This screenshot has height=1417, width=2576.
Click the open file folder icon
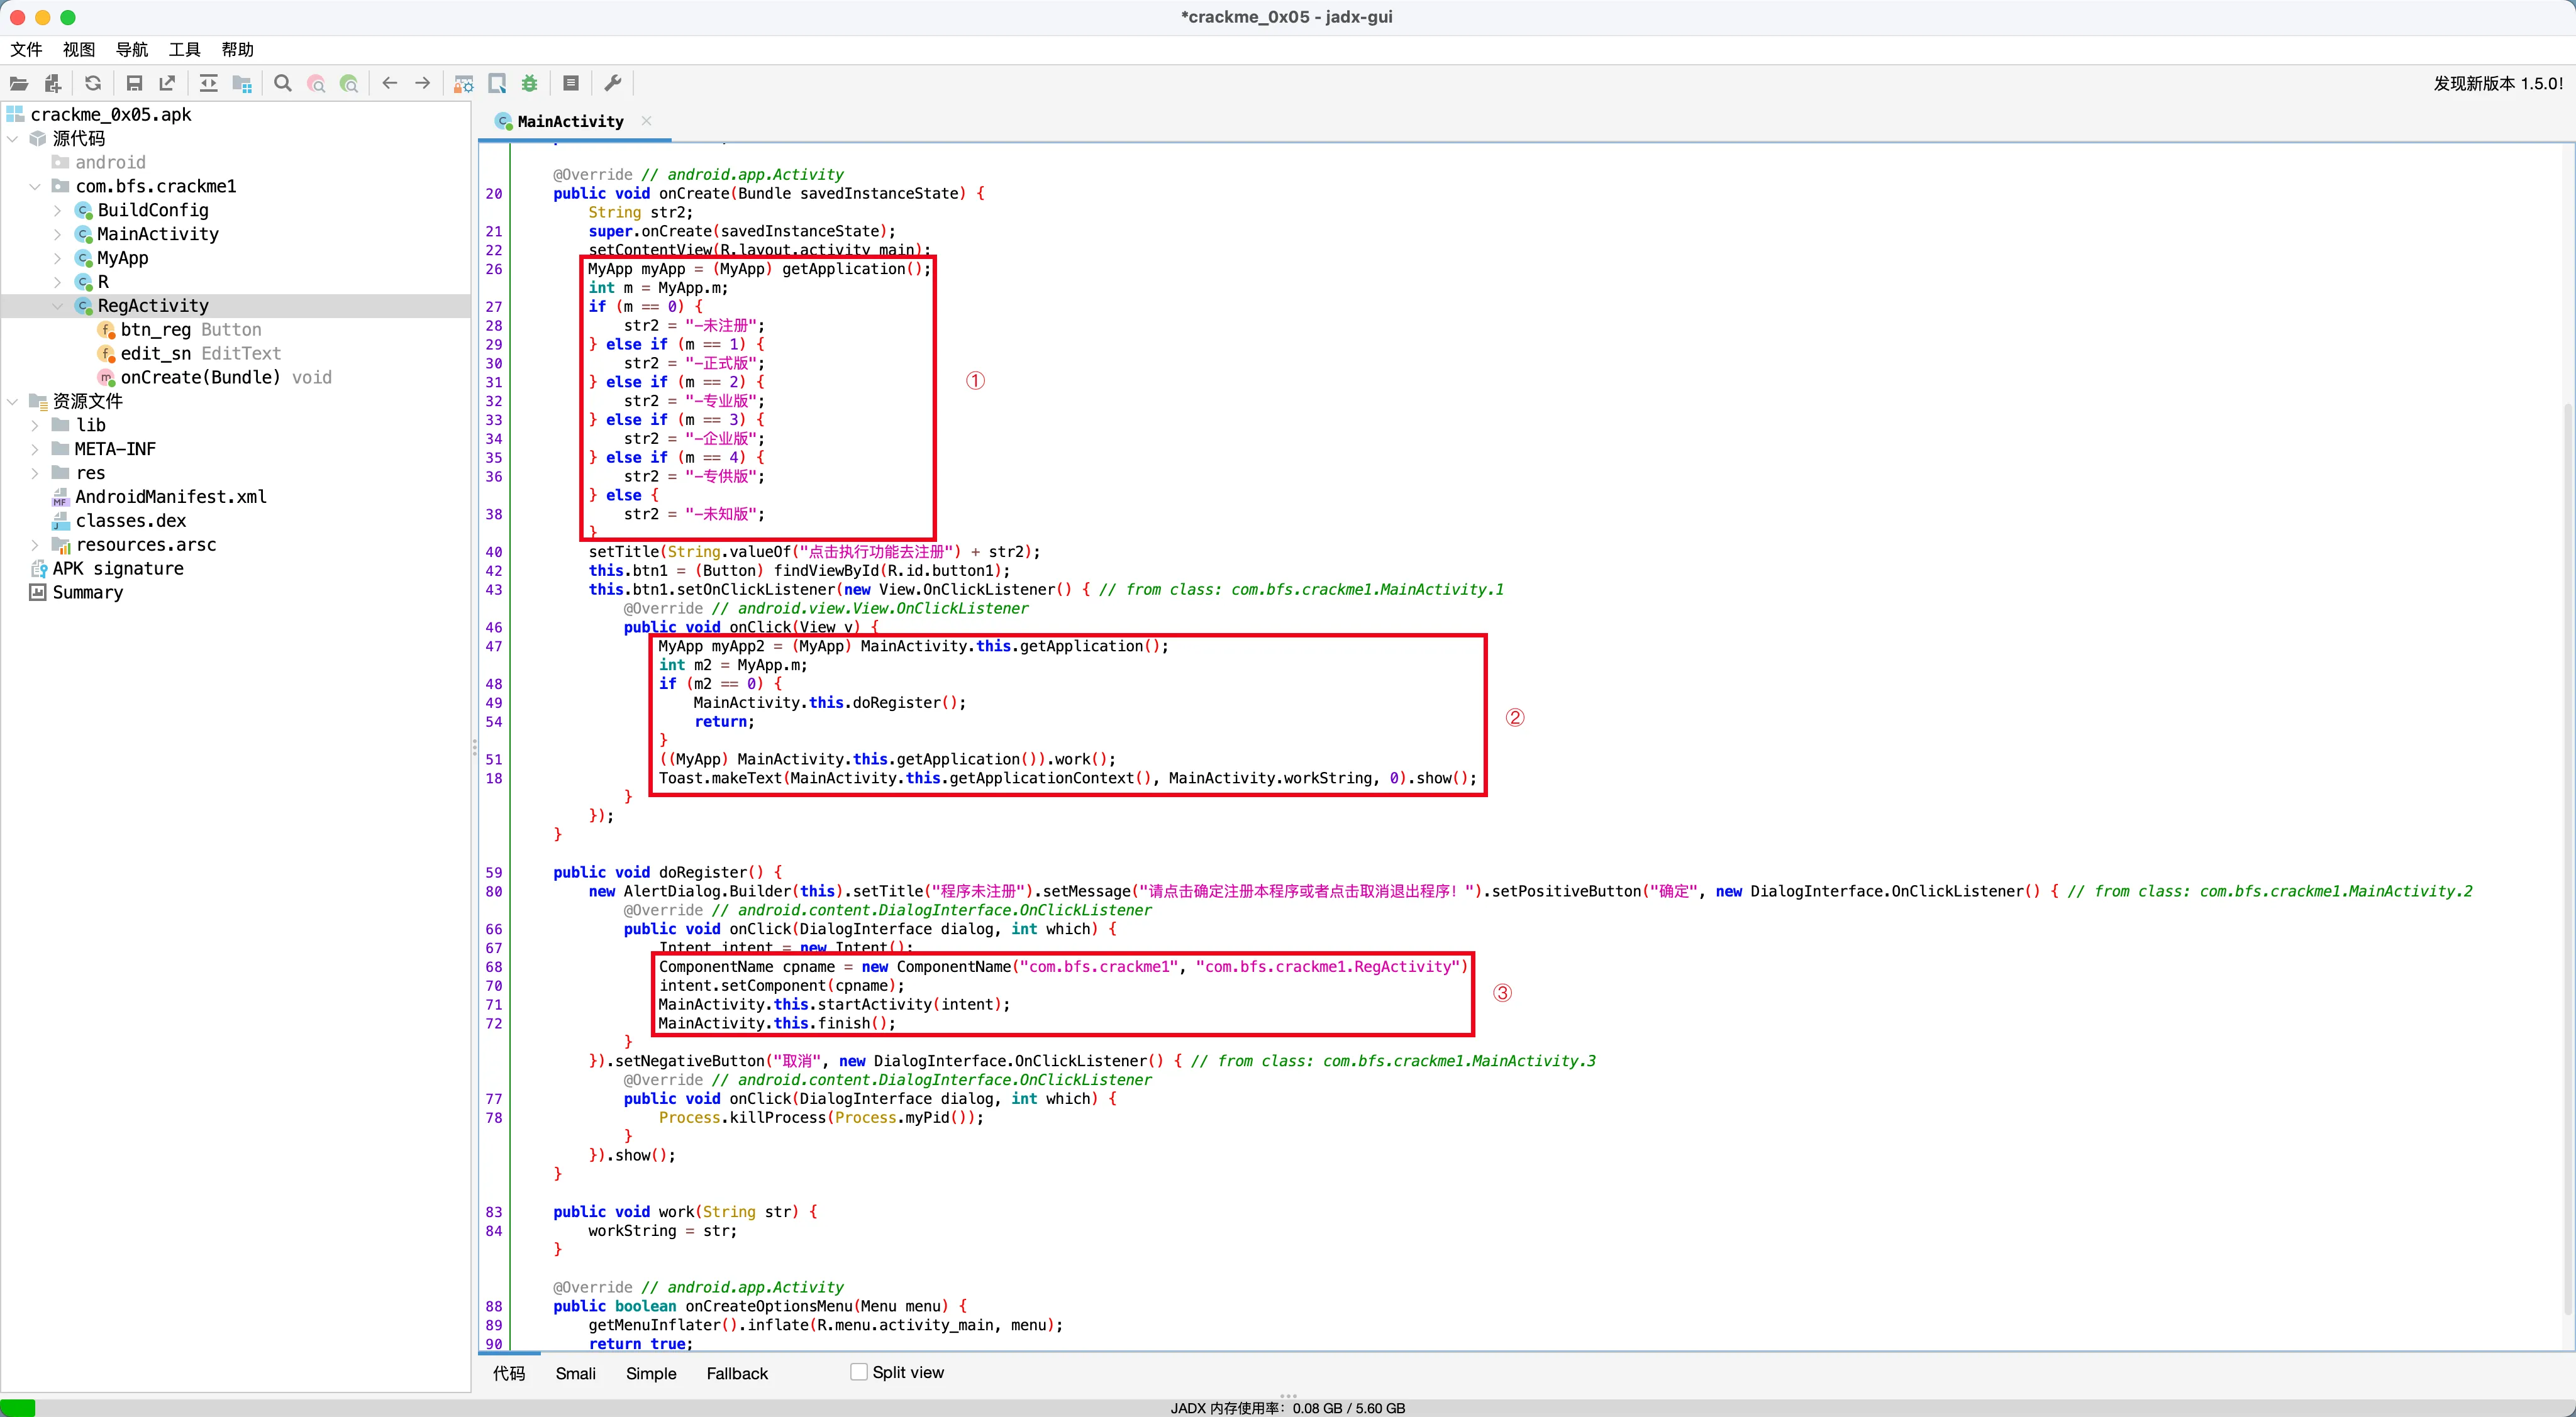tap(19, 84)
